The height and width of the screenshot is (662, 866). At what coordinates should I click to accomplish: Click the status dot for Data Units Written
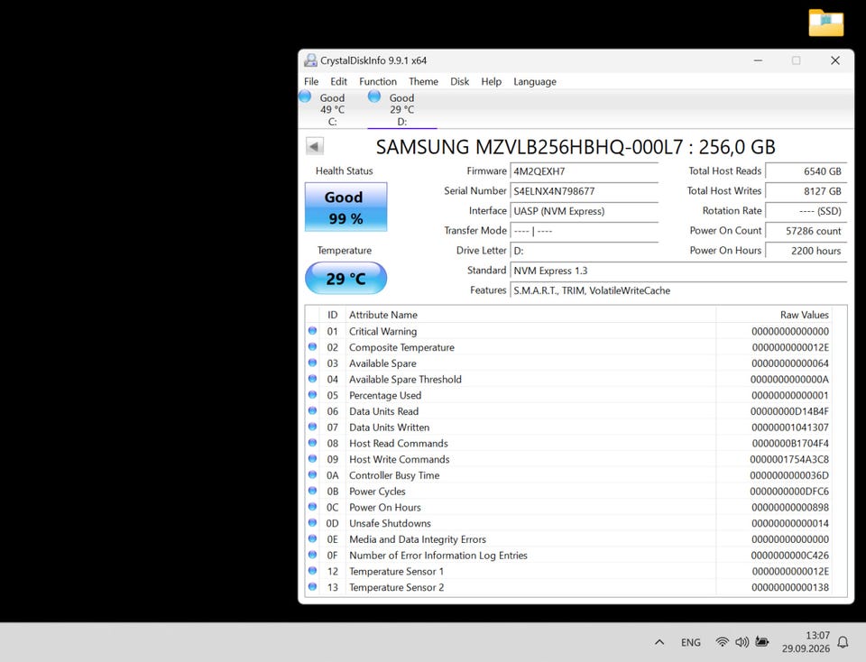pyautogui.click(x=313, y=427)
